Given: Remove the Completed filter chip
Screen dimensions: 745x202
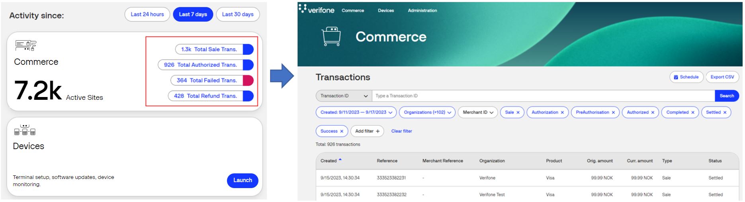Looking at the screenshot, I should 693,113.
